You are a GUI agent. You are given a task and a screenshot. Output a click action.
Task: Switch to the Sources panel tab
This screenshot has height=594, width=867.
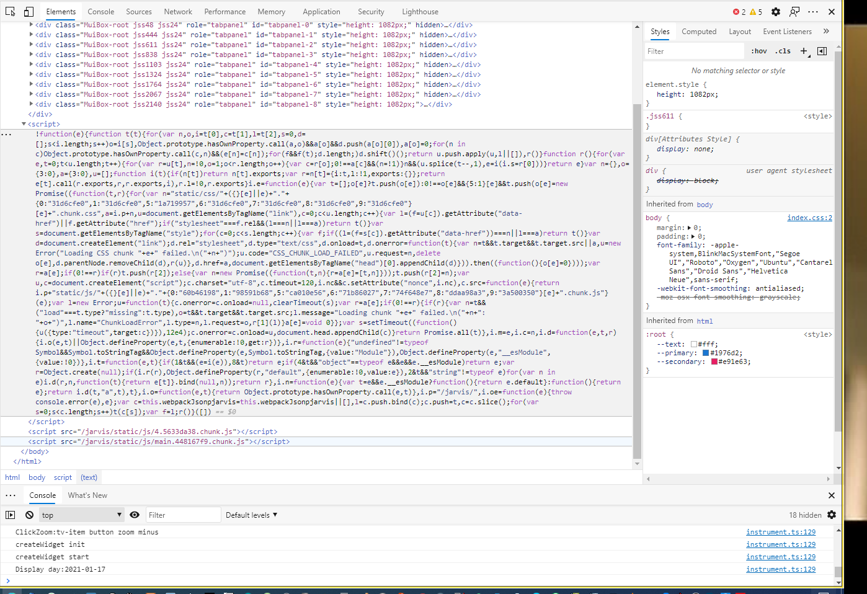click(139, 12)
